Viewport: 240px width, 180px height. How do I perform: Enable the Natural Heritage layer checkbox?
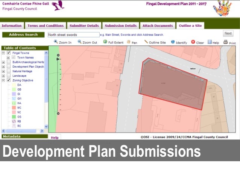[x=9, y=71]
